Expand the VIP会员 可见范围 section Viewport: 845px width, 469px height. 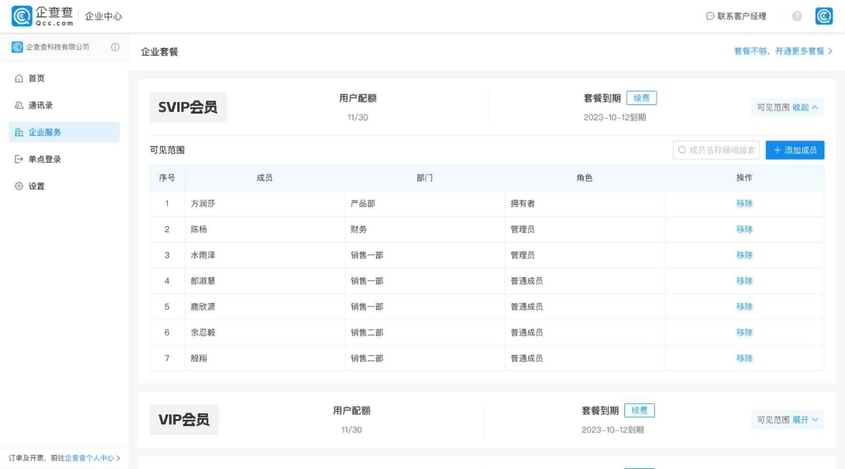coord(805,420)
